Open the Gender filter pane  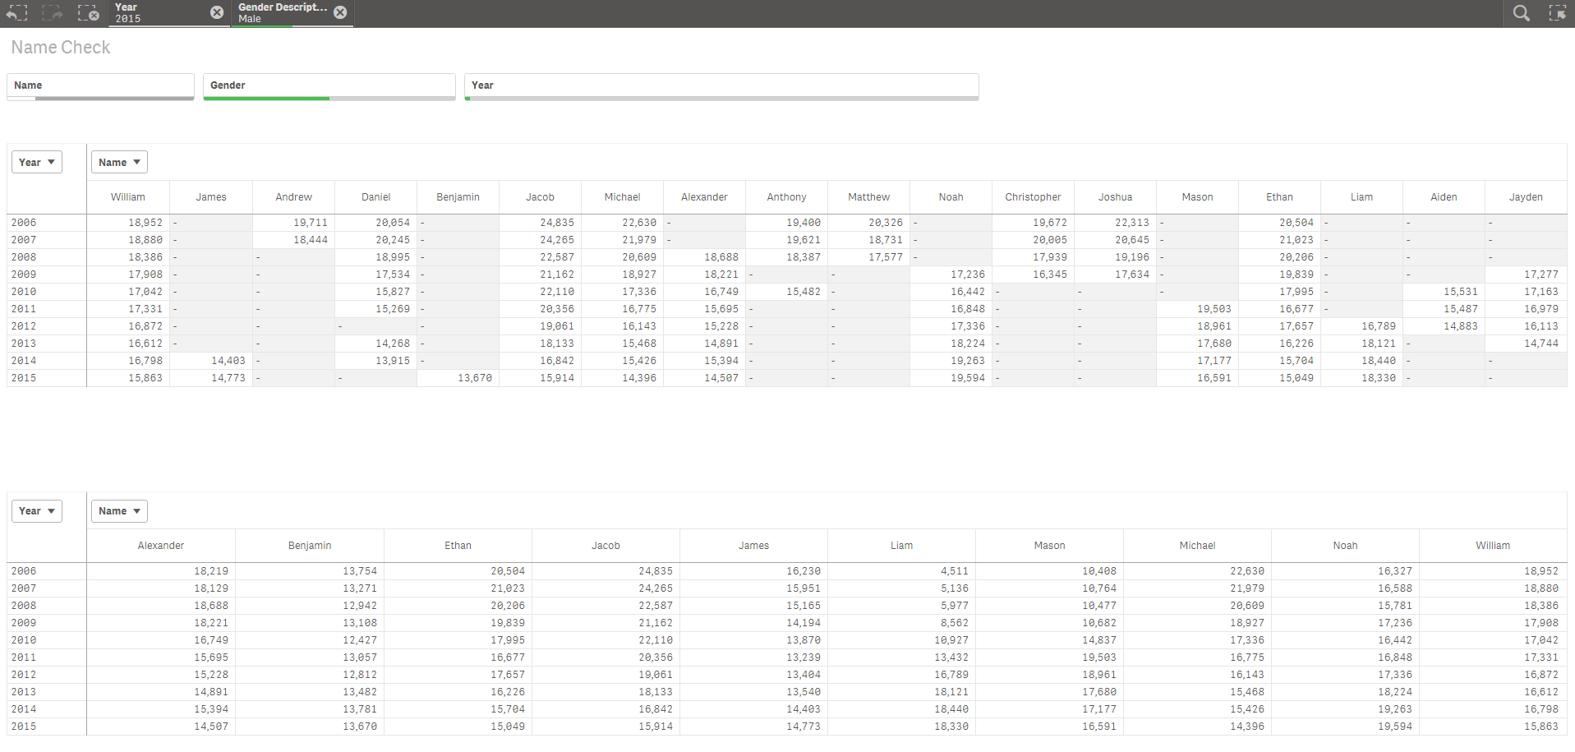[x=329, y=86]
